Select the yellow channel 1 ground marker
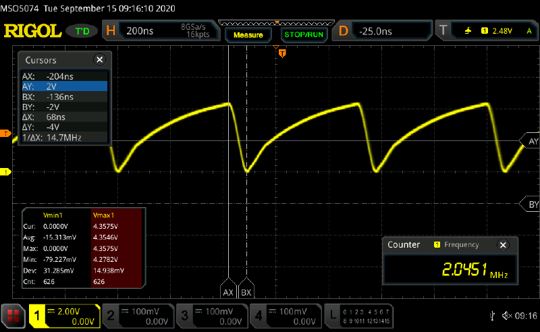The image size is (540, 332). pos(5,172)
